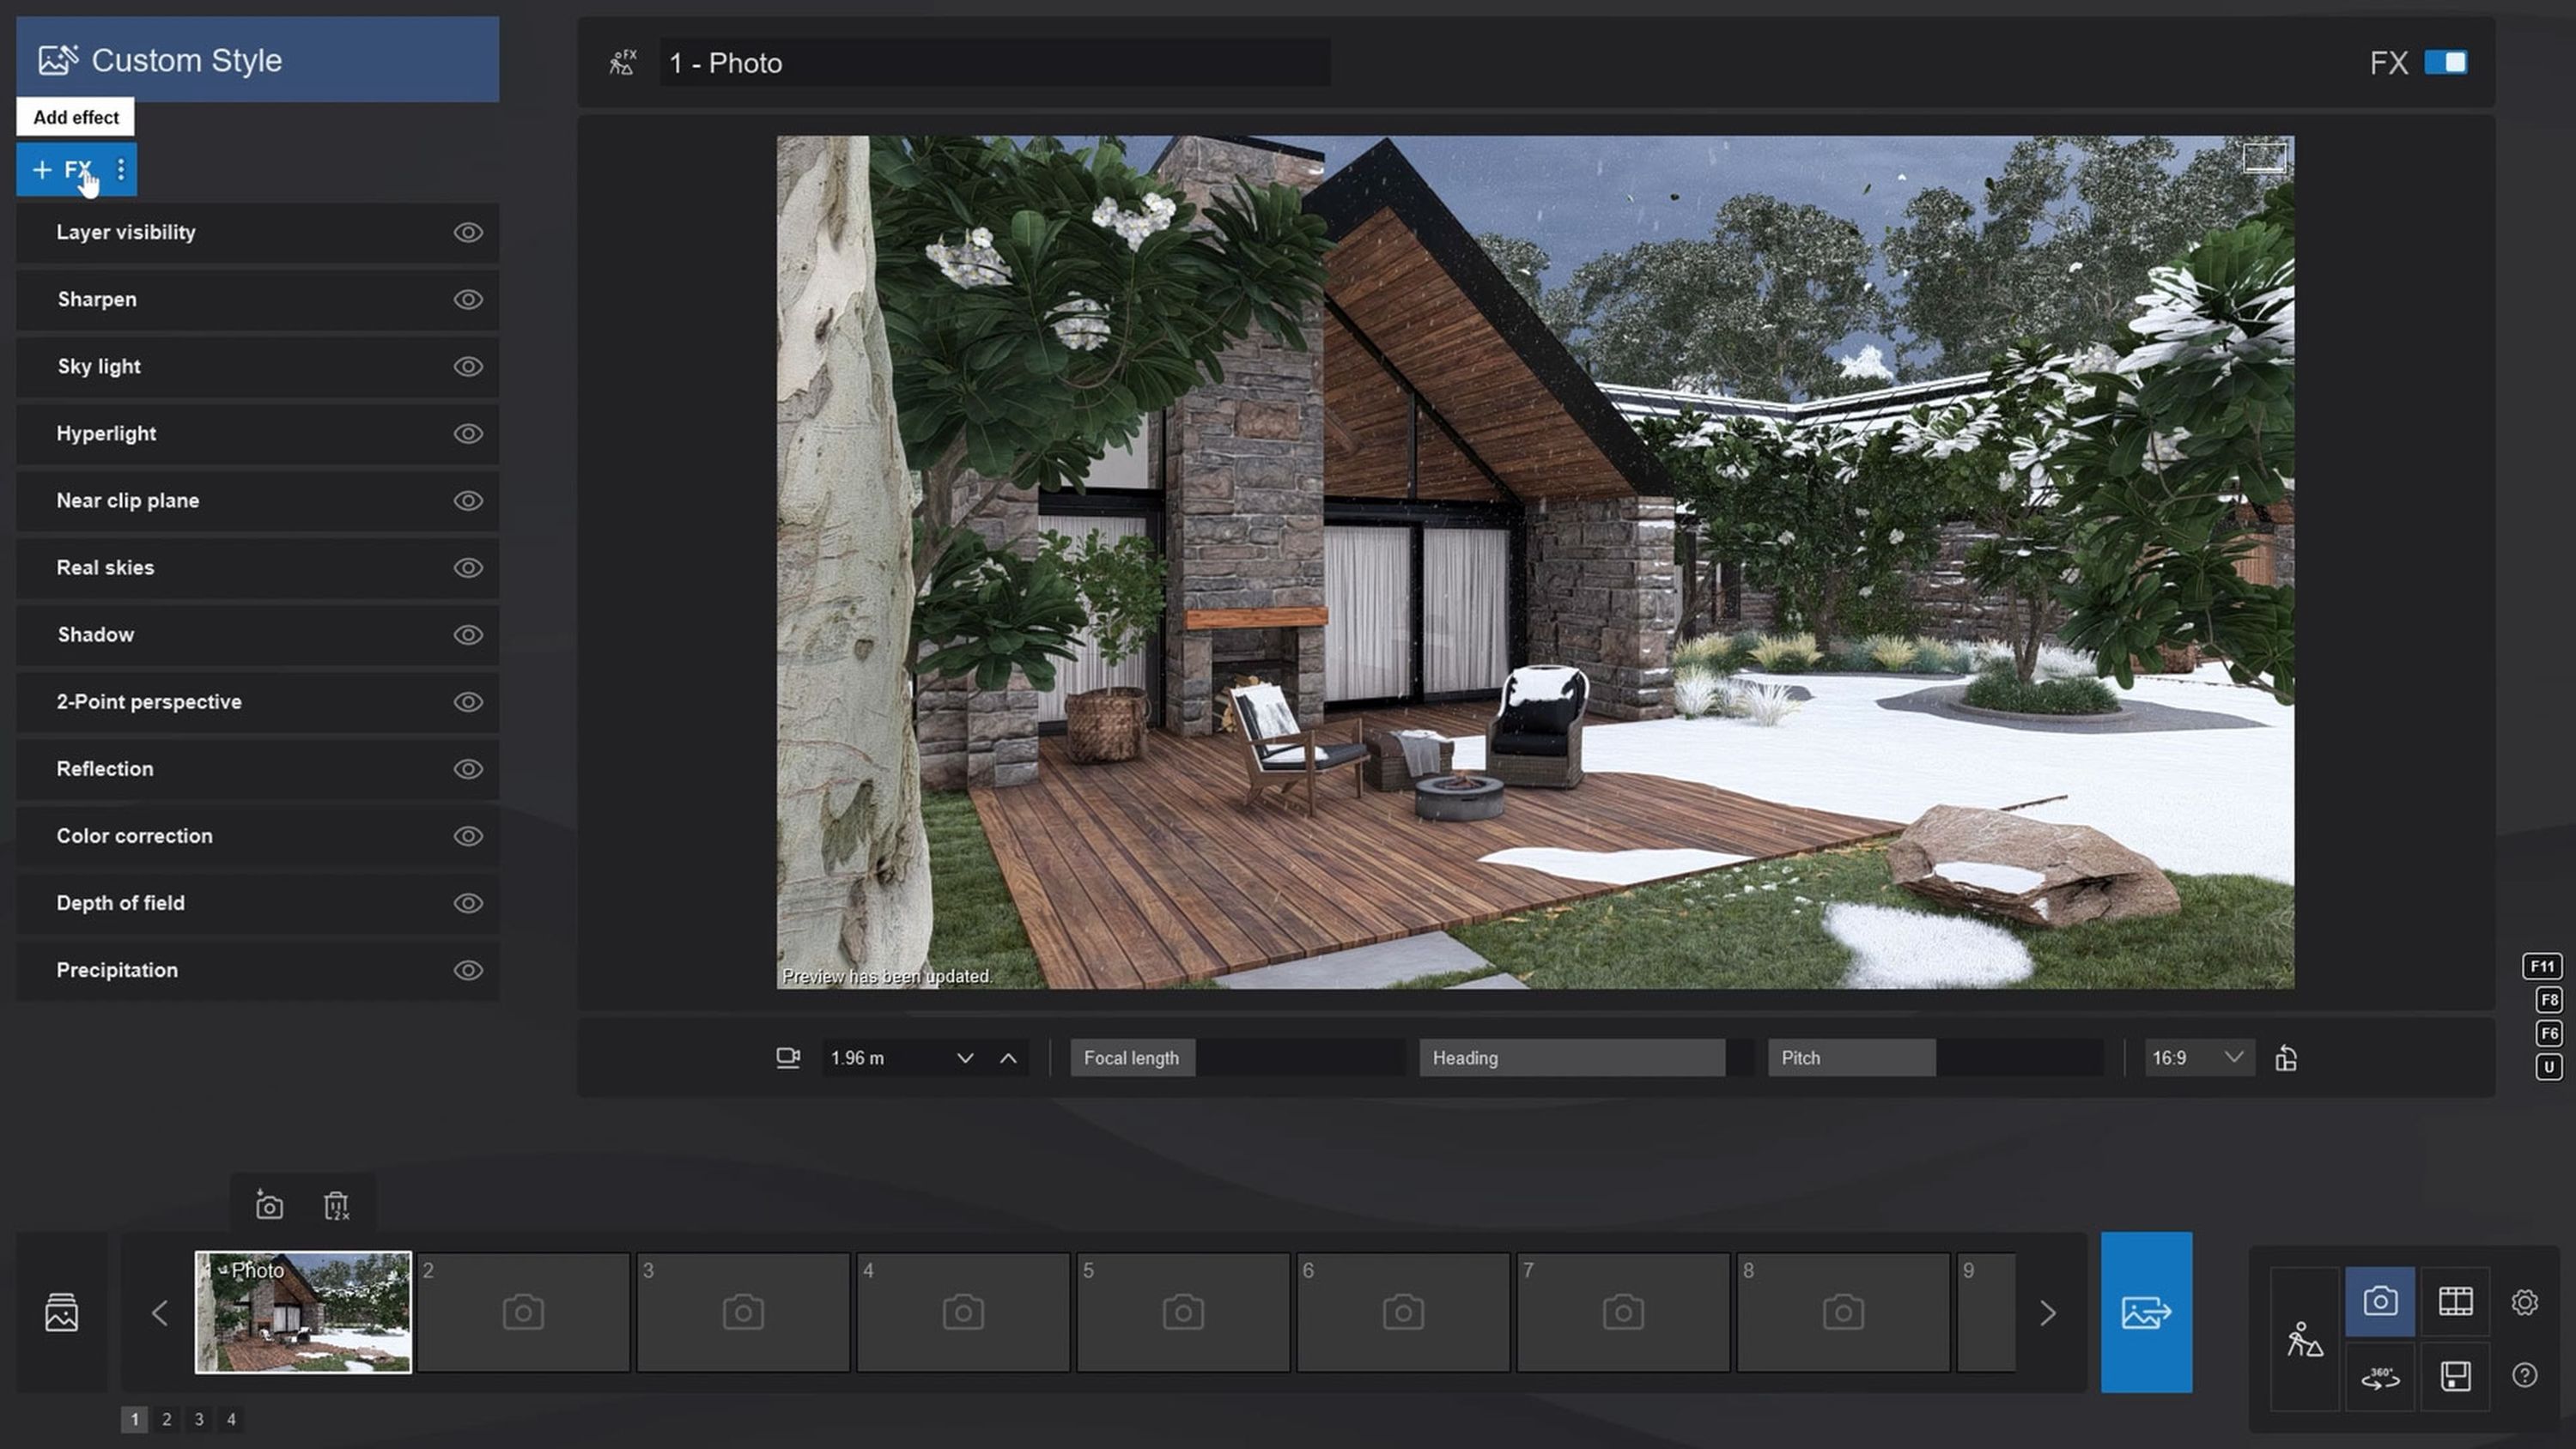Select the Color correction effect
Viewport: 2576px width, 1449px height.
point(135,836)
